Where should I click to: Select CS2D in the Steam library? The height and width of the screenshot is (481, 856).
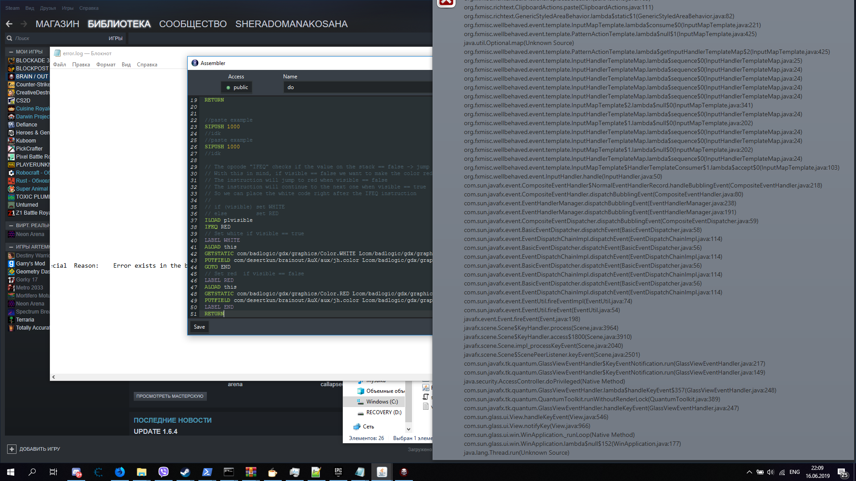22,100
